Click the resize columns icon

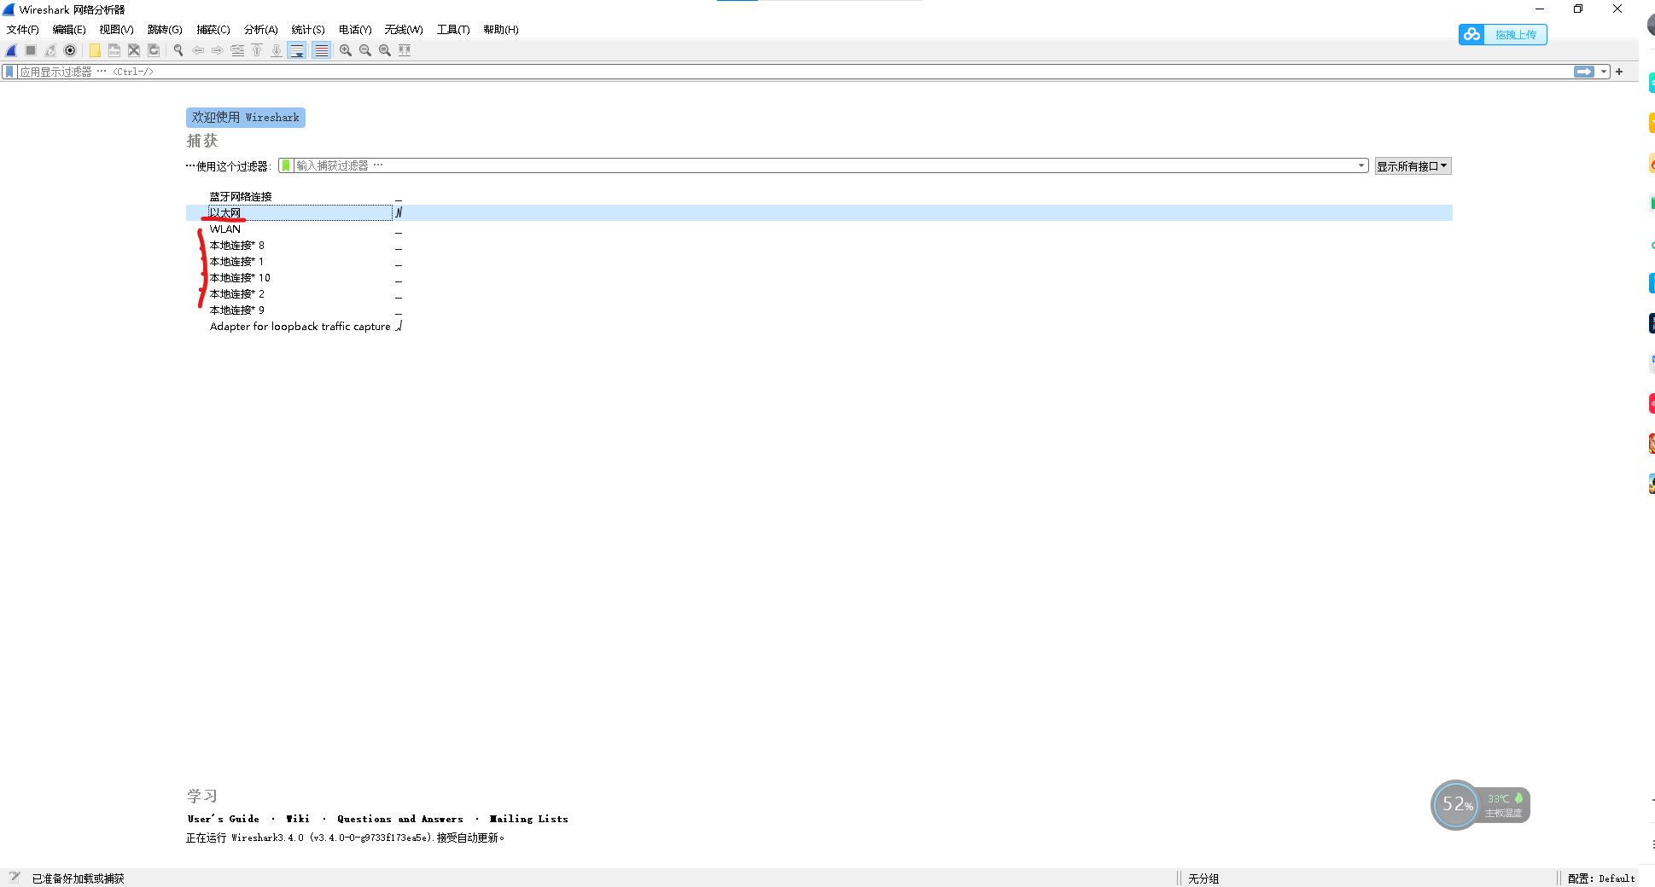tap(405, 50)
